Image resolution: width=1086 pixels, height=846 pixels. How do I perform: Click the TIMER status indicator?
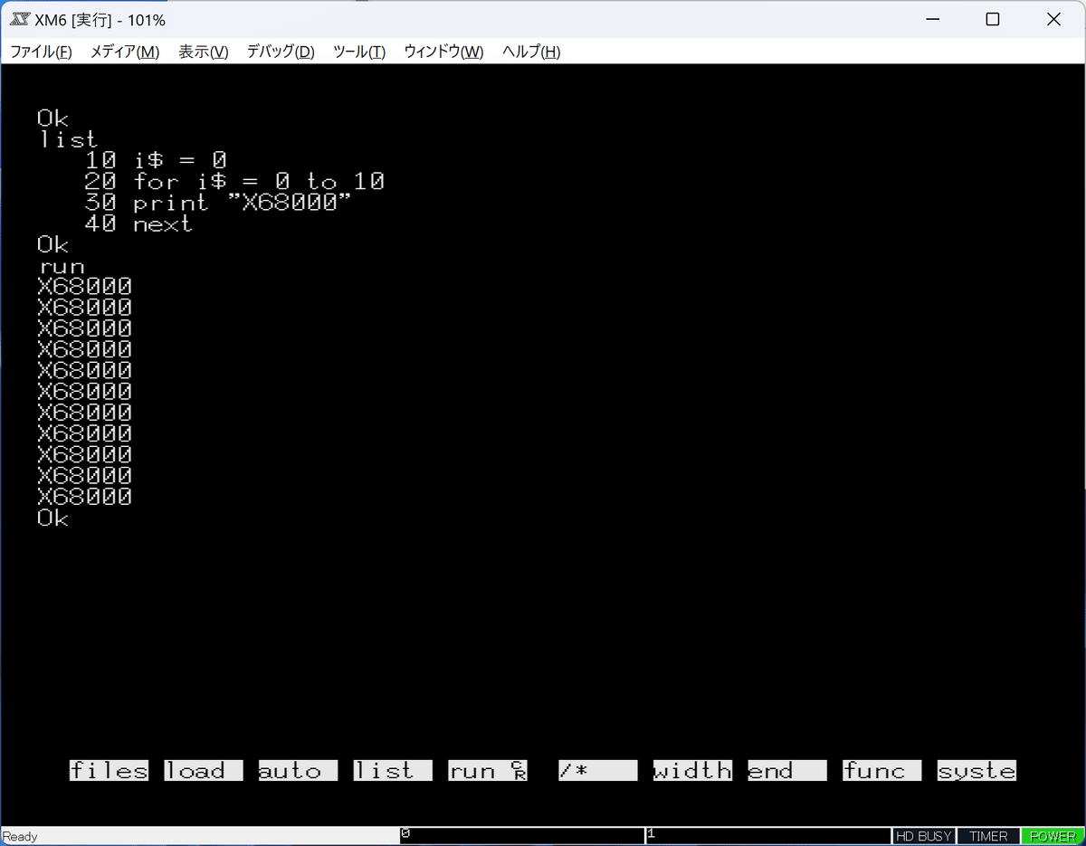987,836
